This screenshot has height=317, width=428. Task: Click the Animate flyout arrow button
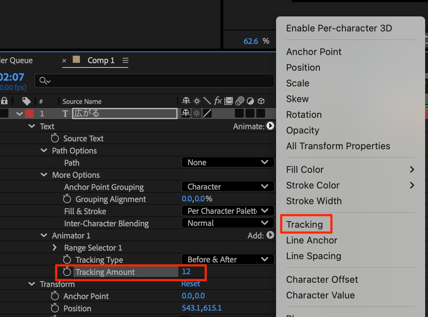point(270,126)
